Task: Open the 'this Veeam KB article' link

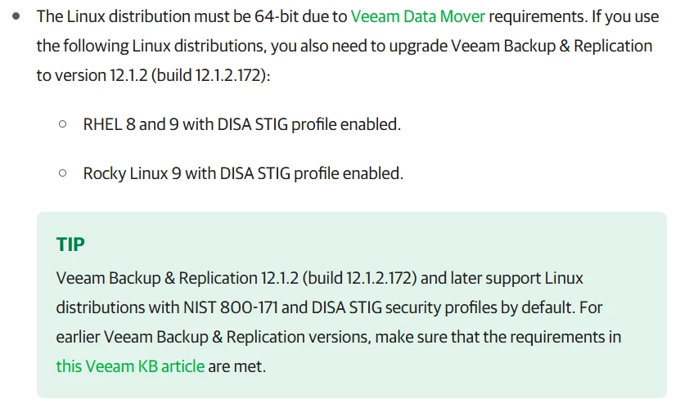Action: click(130, 366)
